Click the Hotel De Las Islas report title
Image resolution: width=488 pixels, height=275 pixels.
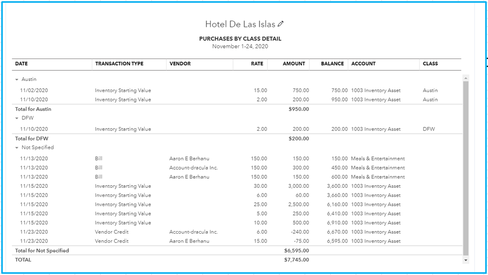point(240,24)
